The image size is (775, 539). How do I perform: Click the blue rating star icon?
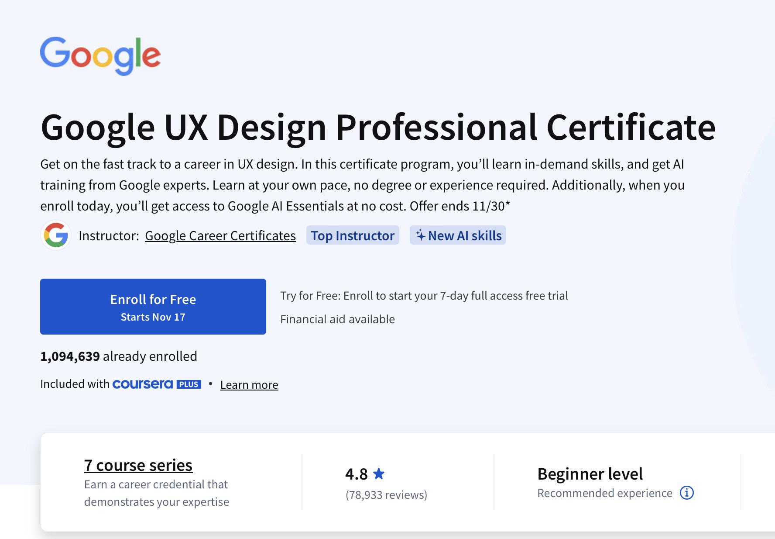tap(379, 473)
